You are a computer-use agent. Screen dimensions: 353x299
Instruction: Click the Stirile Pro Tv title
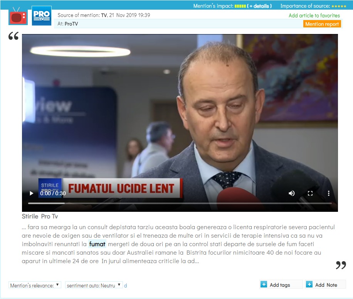(x=40, y=216)
